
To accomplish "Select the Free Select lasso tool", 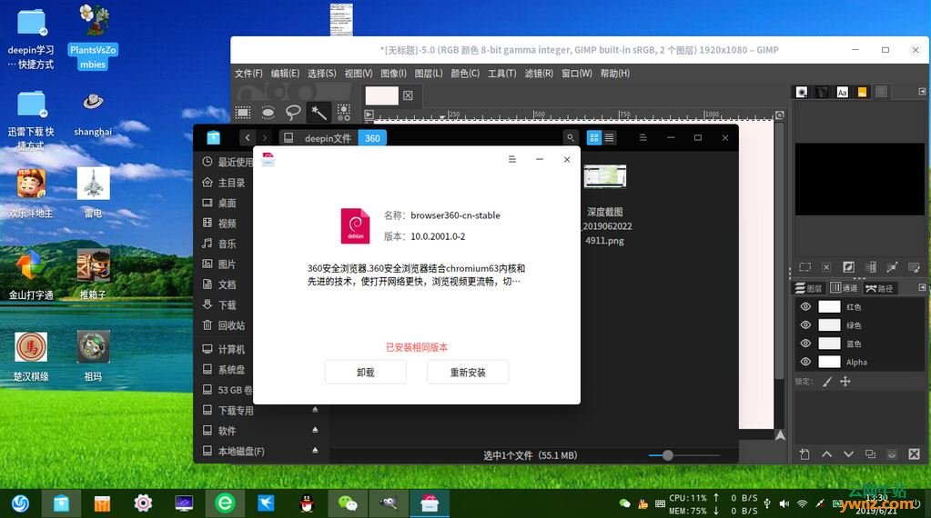I will 293,112.
